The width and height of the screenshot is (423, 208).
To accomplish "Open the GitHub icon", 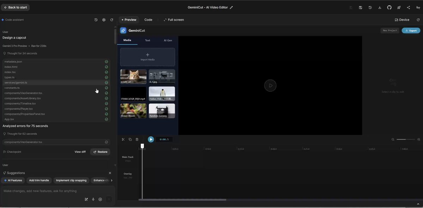I will click(x=389, y=7).
